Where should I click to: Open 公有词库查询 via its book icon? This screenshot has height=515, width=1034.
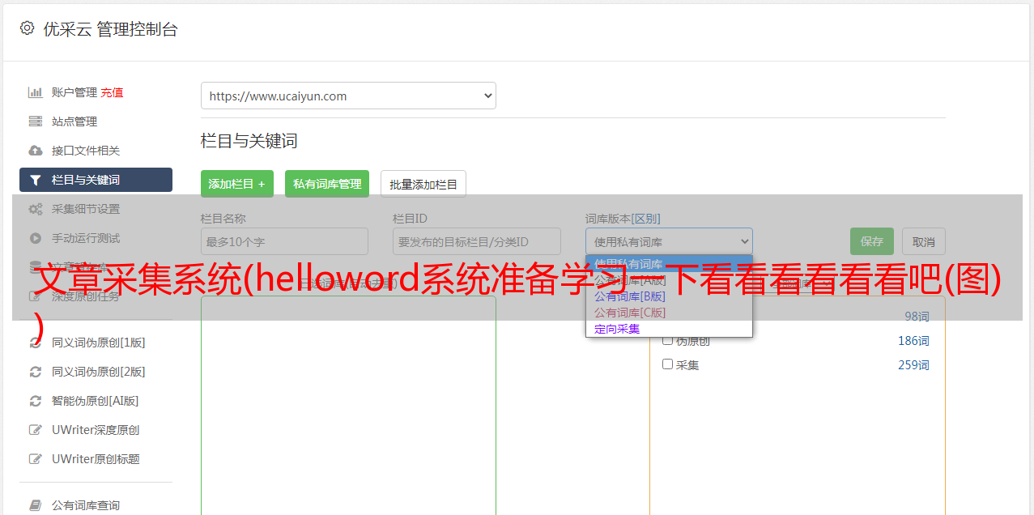[35, 505]
